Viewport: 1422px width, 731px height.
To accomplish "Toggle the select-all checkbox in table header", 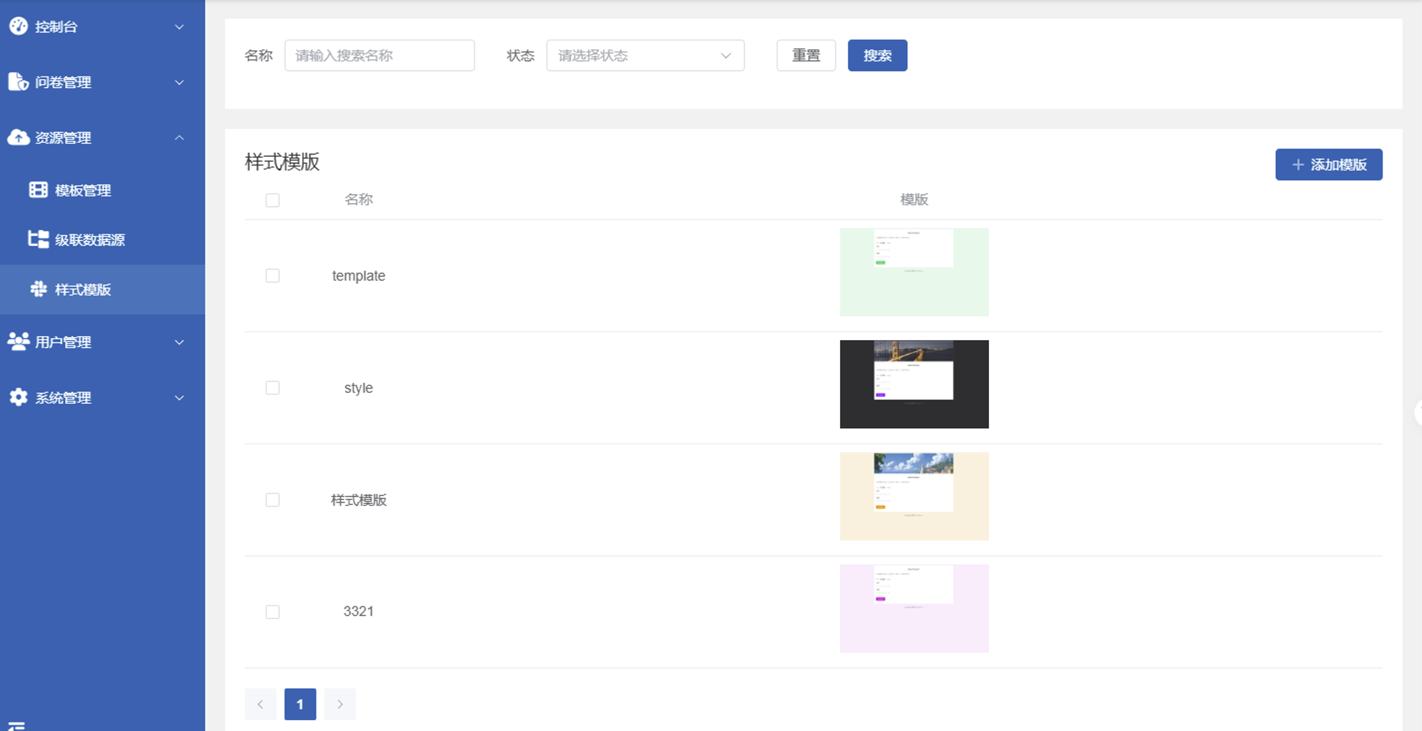I will pyautogui.click(x=272, y=200).
